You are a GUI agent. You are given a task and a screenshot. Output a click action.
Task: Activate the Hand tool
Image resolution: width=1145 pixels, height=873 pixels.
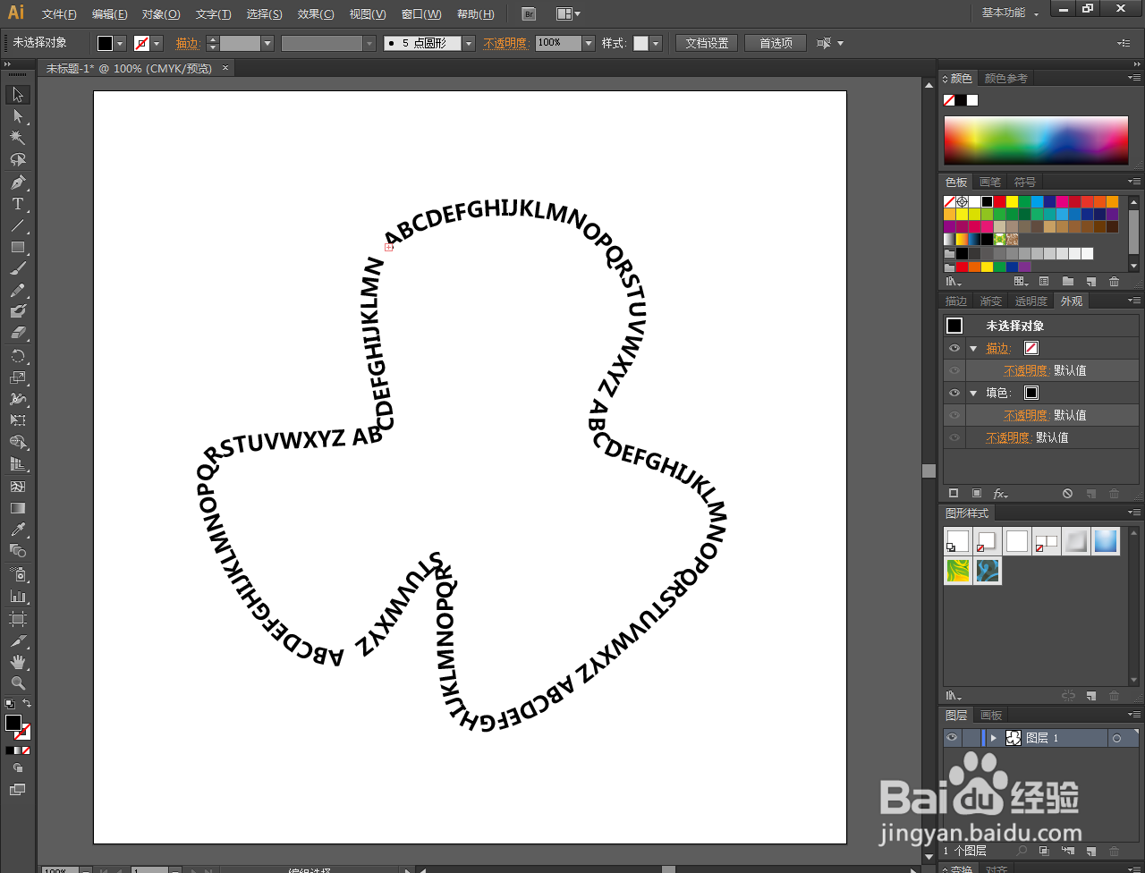coord(17,662)
